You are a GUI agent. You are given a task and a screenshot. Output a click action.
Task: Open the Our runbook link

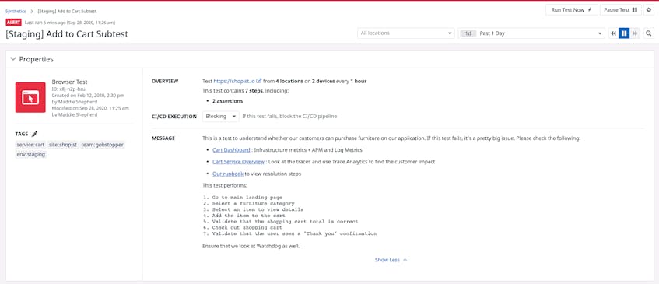(228, 174)
